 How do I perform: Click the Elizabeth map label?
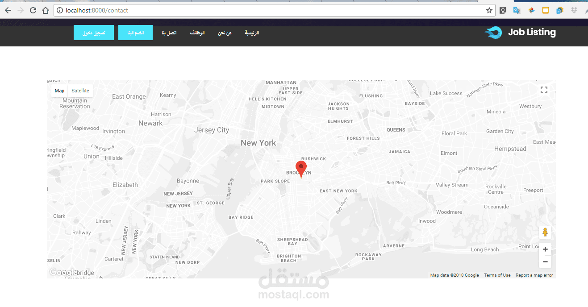(125, 185)
